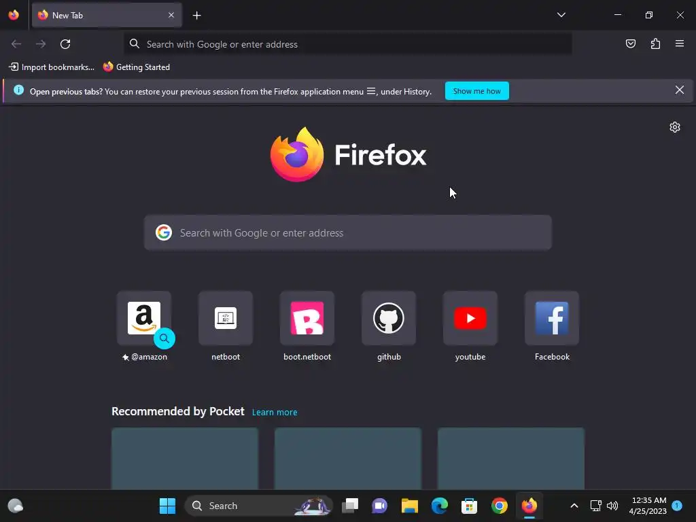The image size is (696, 522).
Task: Focus the address bar search field
Action: (347, 44)
